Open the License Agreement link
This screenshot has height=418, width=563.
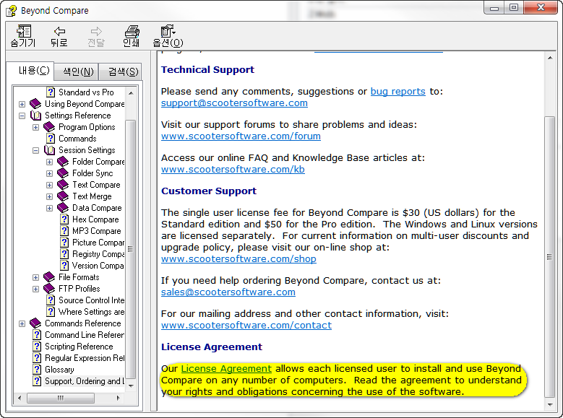[x=226, y=369]
